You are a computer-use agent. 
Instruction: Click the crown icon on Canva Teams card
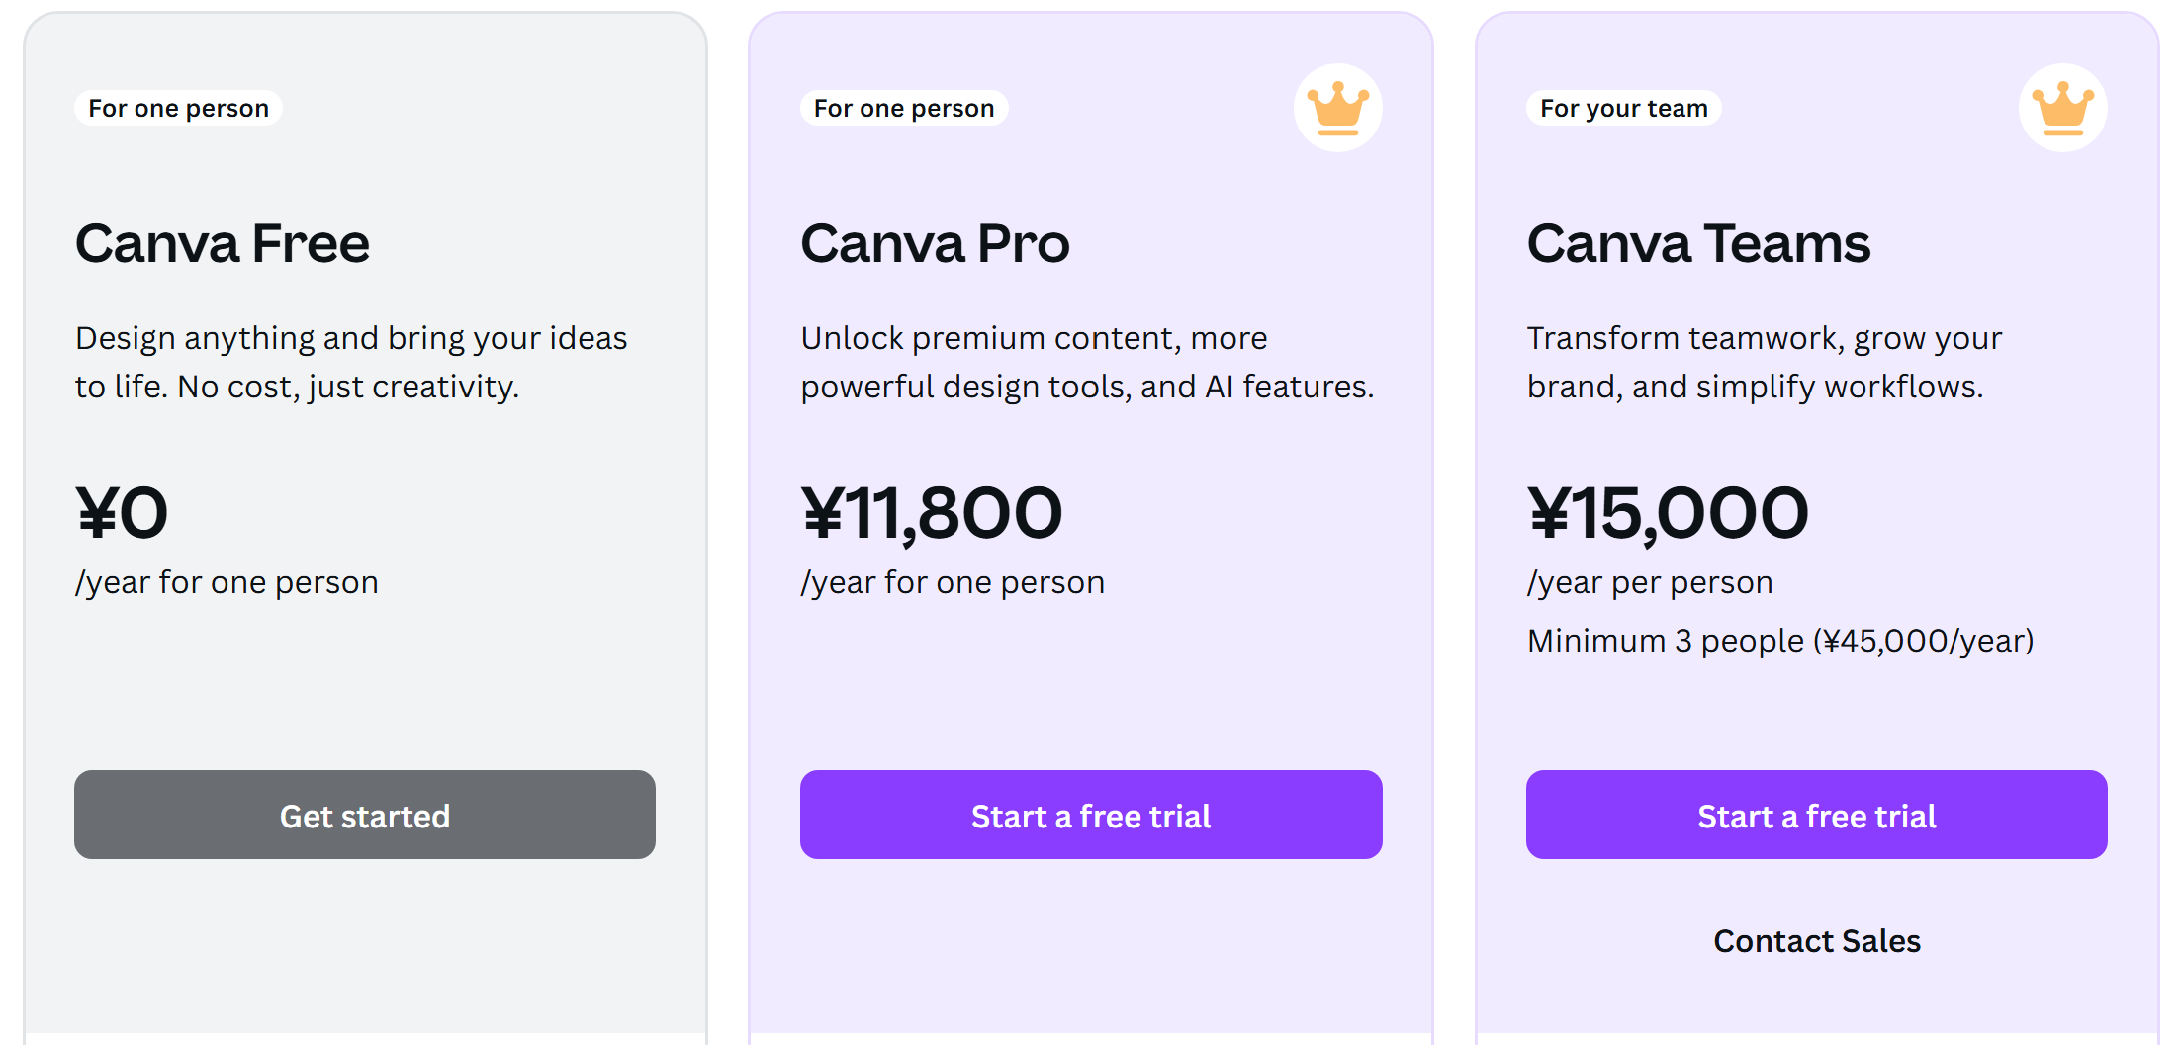coord(2062,108)
